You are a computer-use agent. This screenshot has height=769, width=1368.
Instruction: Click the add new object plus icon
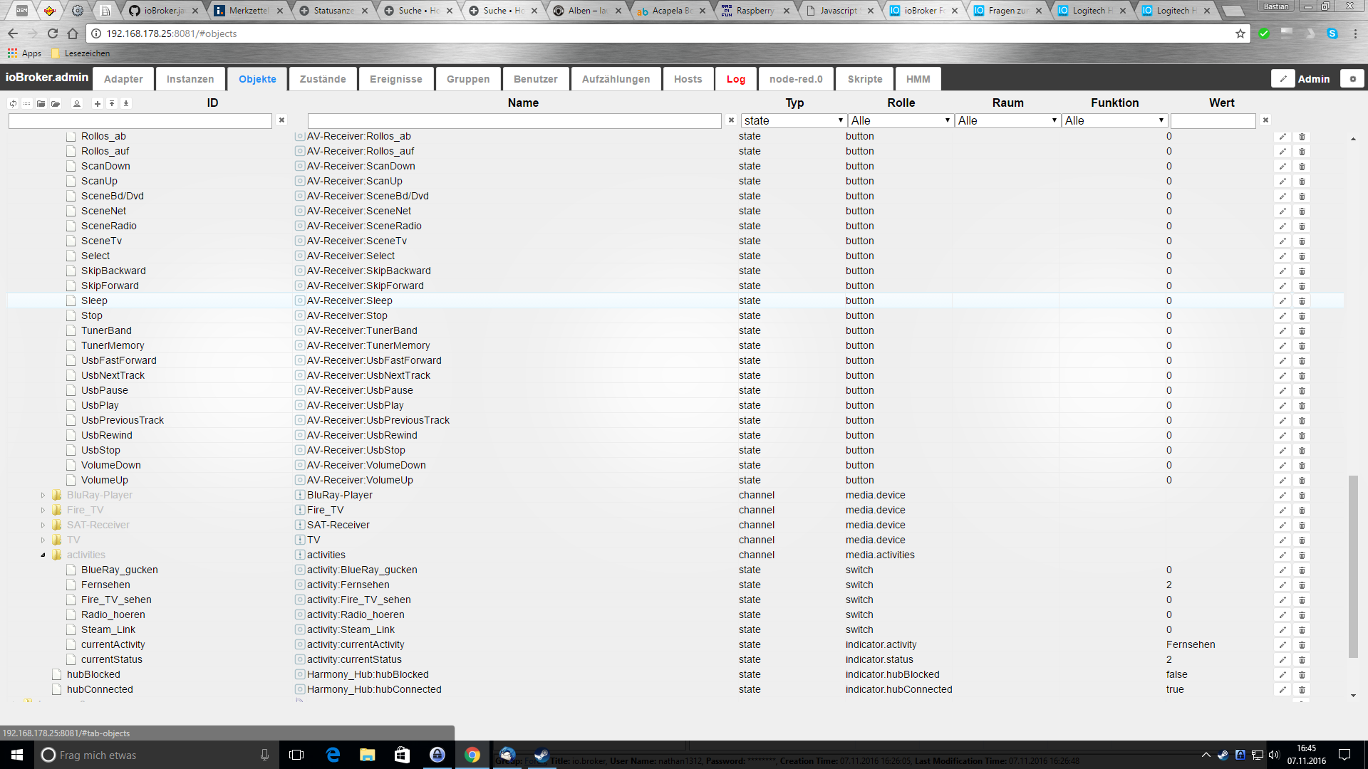[98, 103]
